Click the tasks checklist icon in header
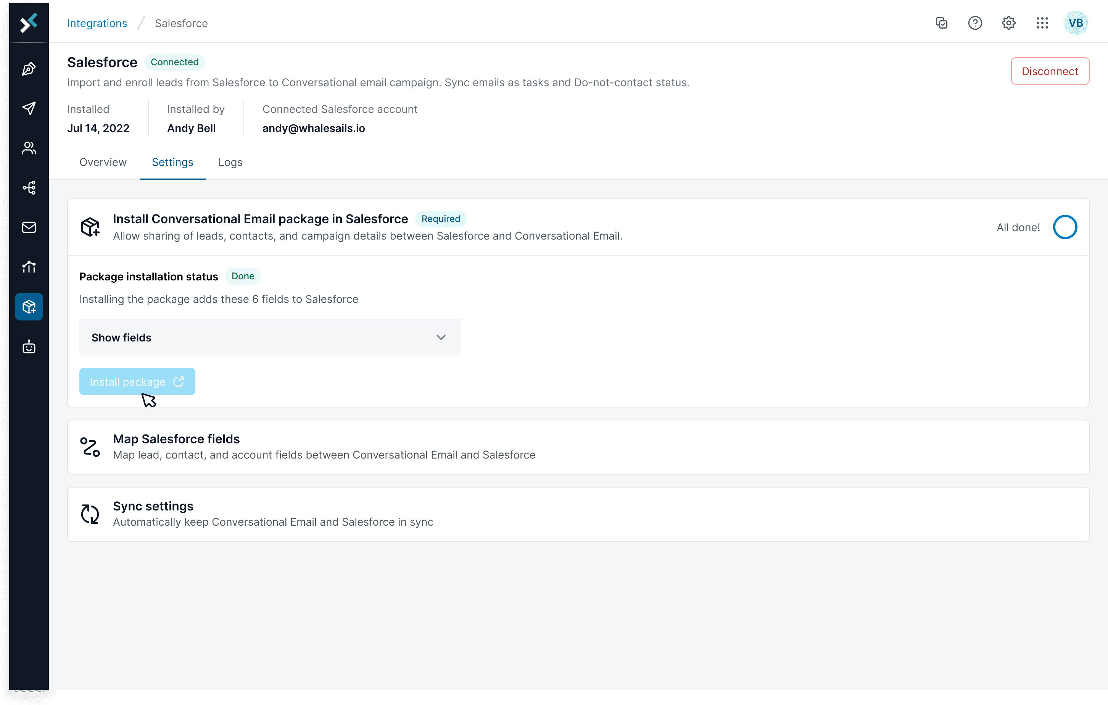This screenshot has height=705, width=1108. [x=941, y=23]
